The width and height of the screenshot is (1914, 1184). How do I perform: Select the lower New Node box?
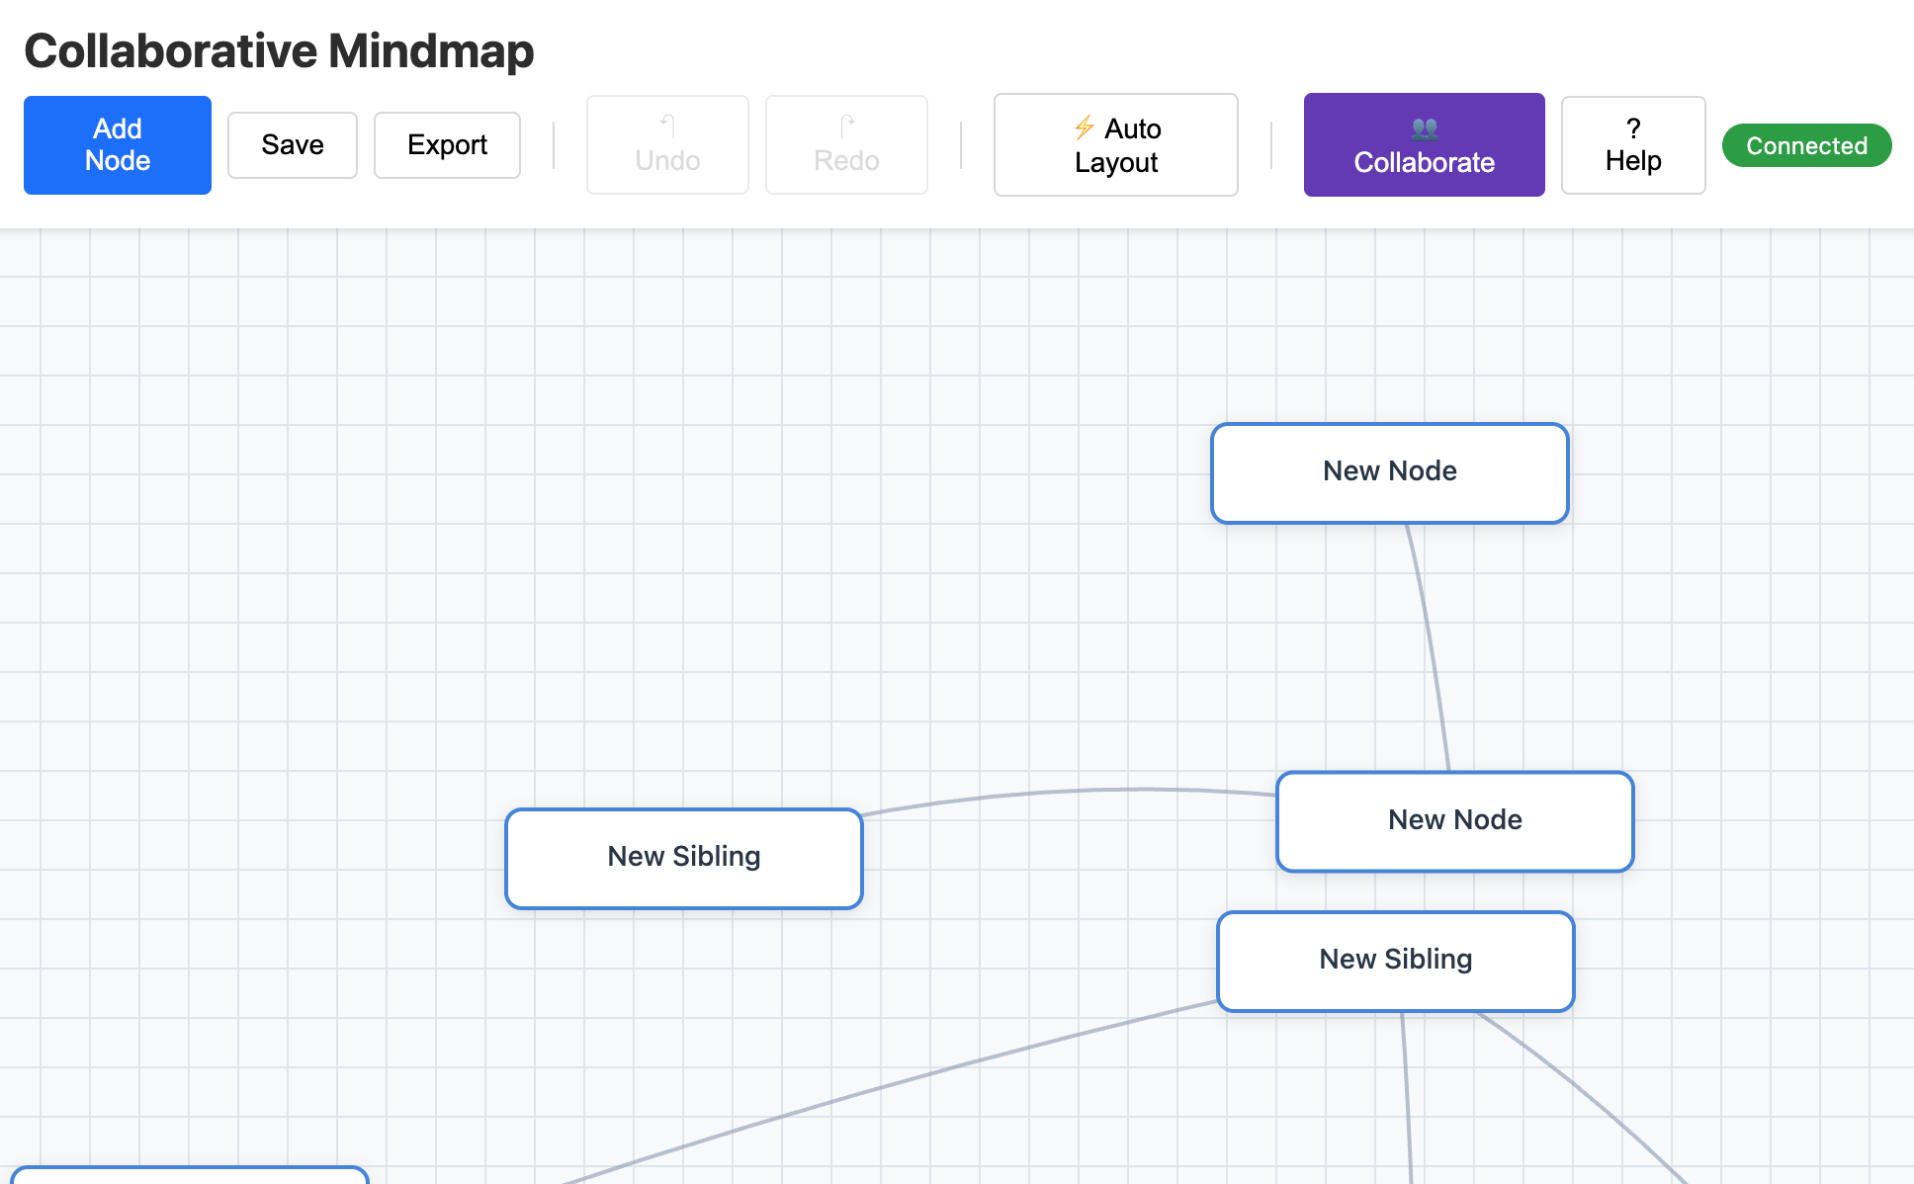point(1455,822)
